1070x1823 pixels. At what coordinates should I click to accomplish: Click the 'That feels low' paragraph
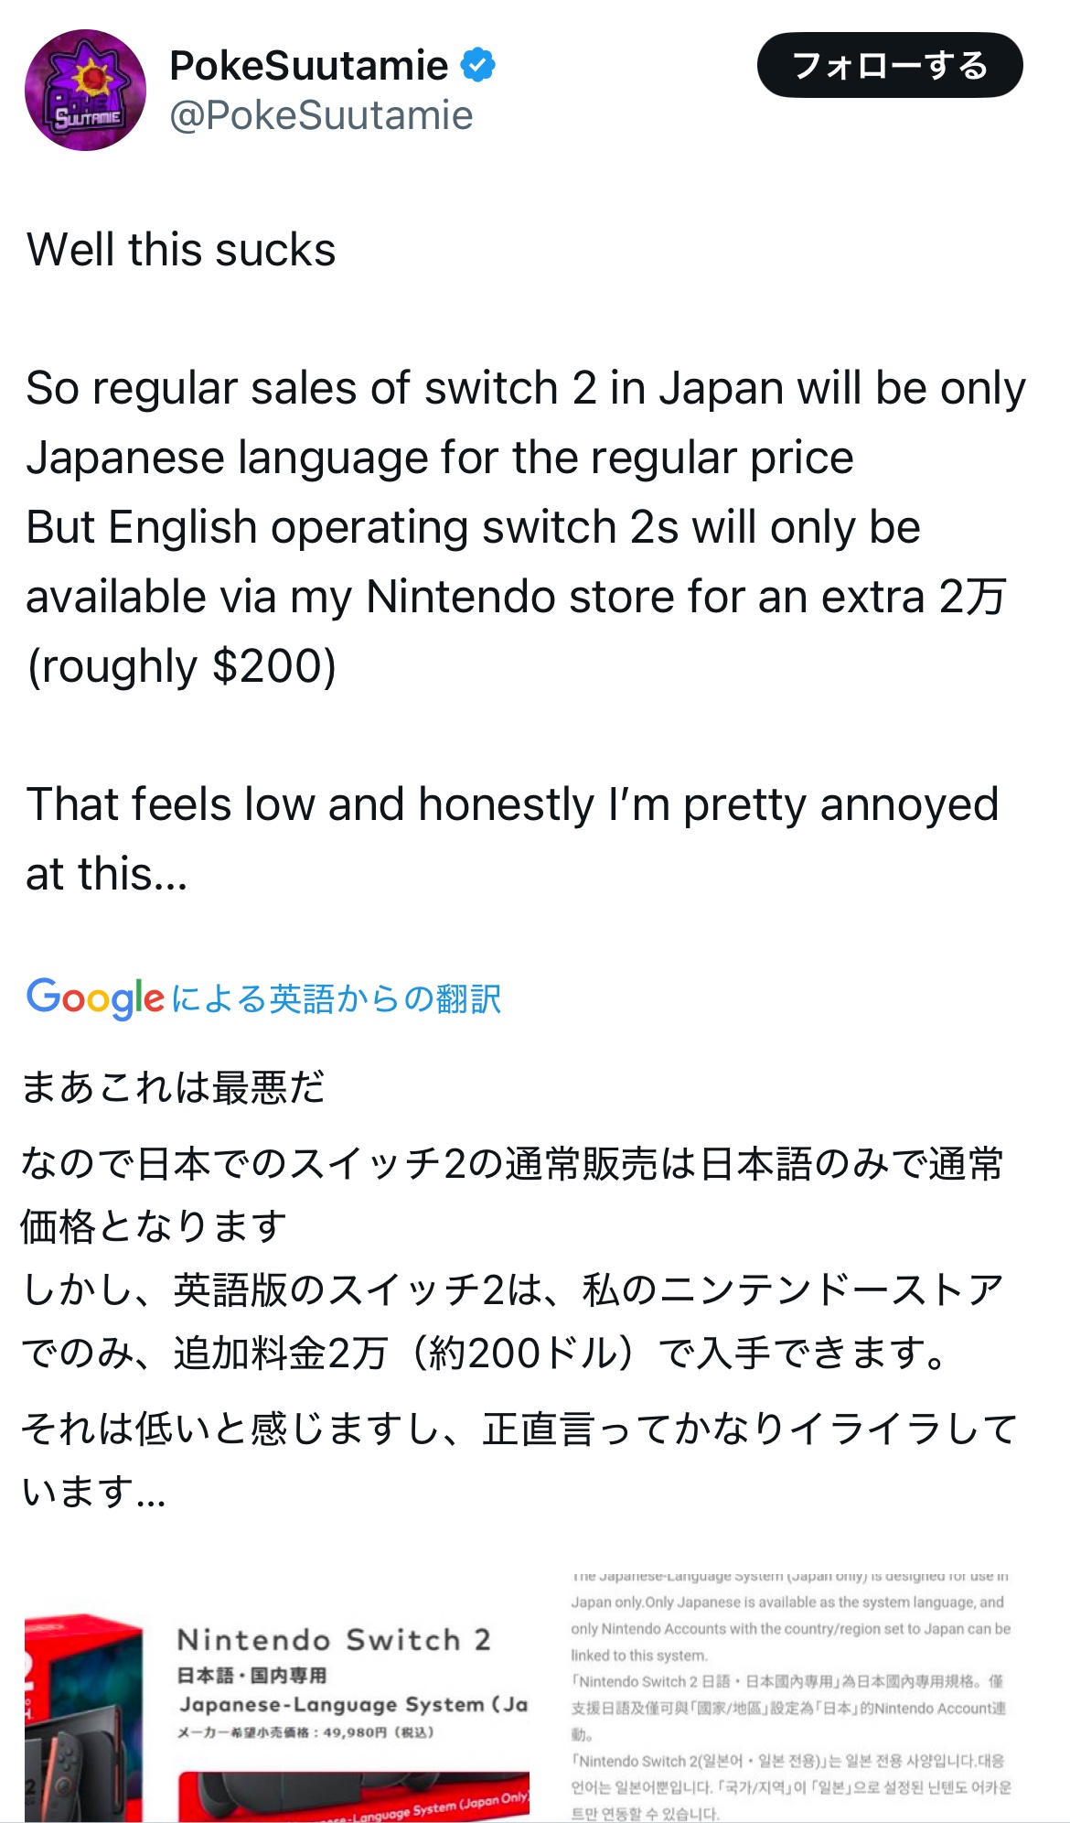tap(512, 839)
